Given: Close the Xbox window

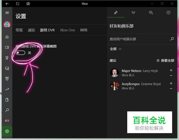Looking at the screenshot, I should [x=172, y=4].
